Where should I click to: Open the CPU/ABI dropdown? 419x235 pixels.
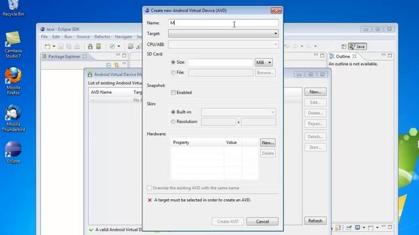click(223, 44)
